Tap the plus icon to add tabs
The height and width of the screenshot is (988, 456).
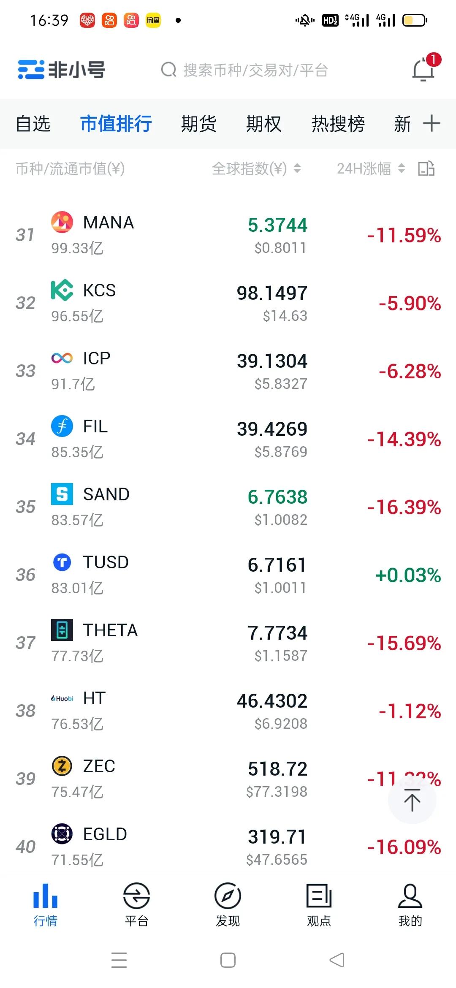tap(432, 124)
